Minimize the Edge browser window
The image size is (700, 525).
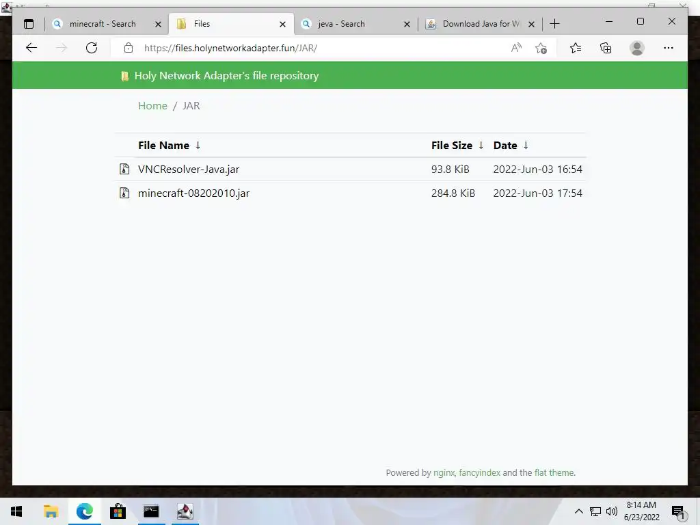click(609, 21)
